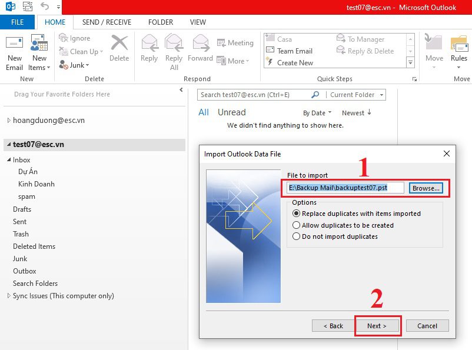Expand the Sync Issues folder

point(9,296)
